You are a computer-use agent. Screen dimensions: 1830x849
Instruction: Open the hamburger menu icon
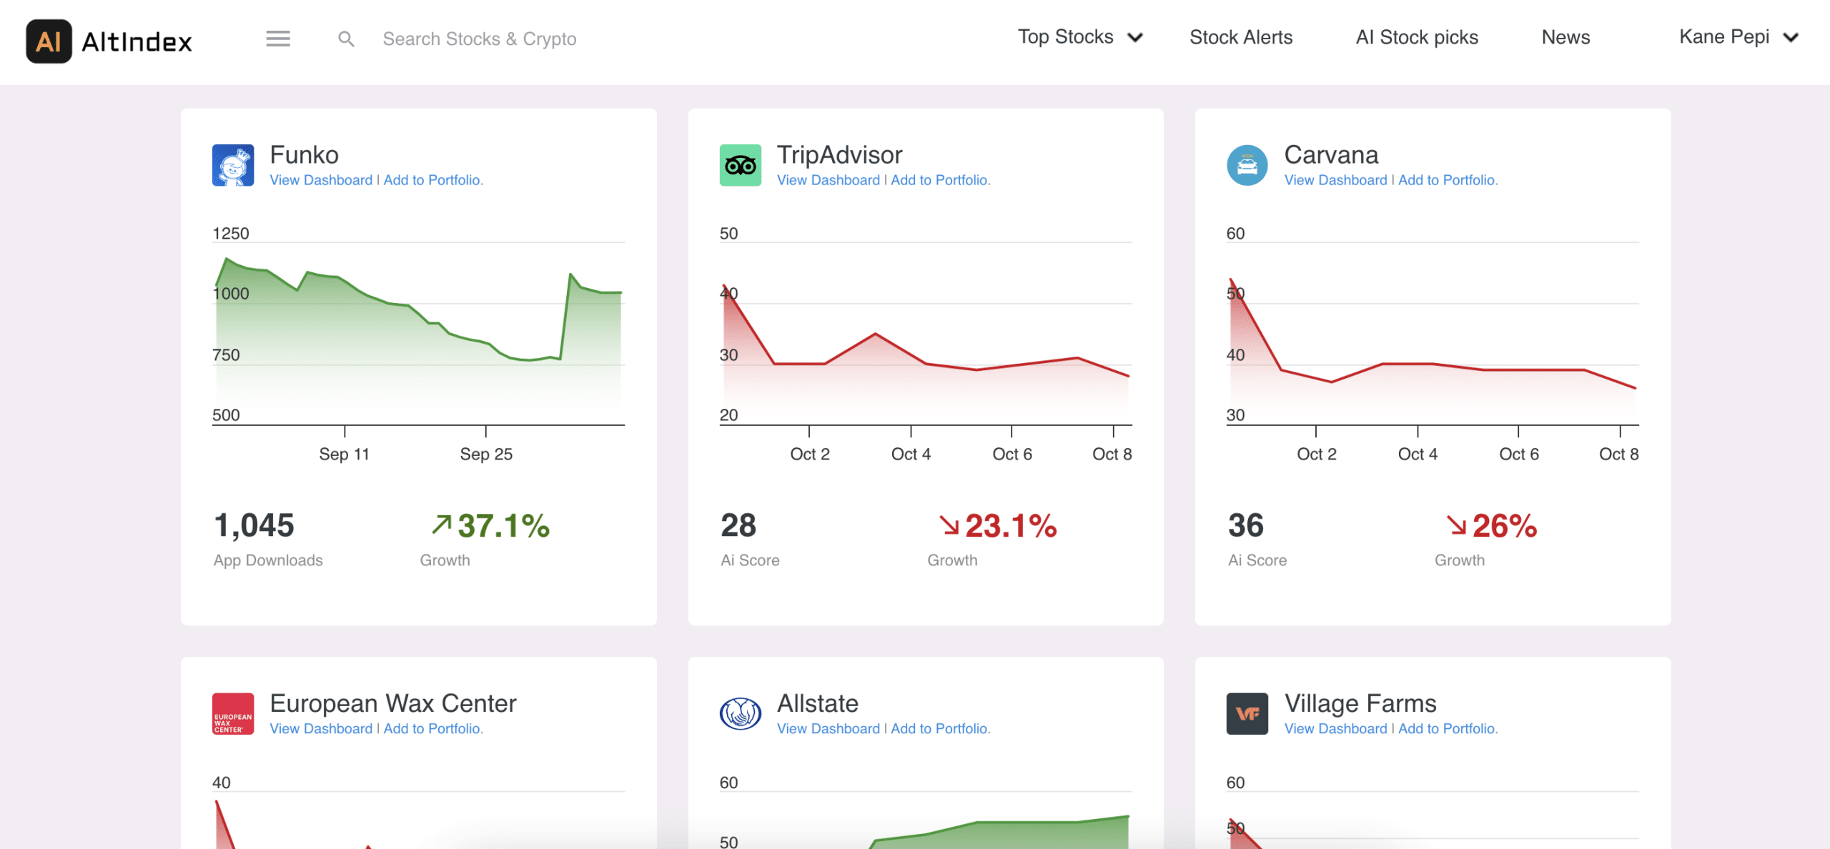(x=278, y=39)
